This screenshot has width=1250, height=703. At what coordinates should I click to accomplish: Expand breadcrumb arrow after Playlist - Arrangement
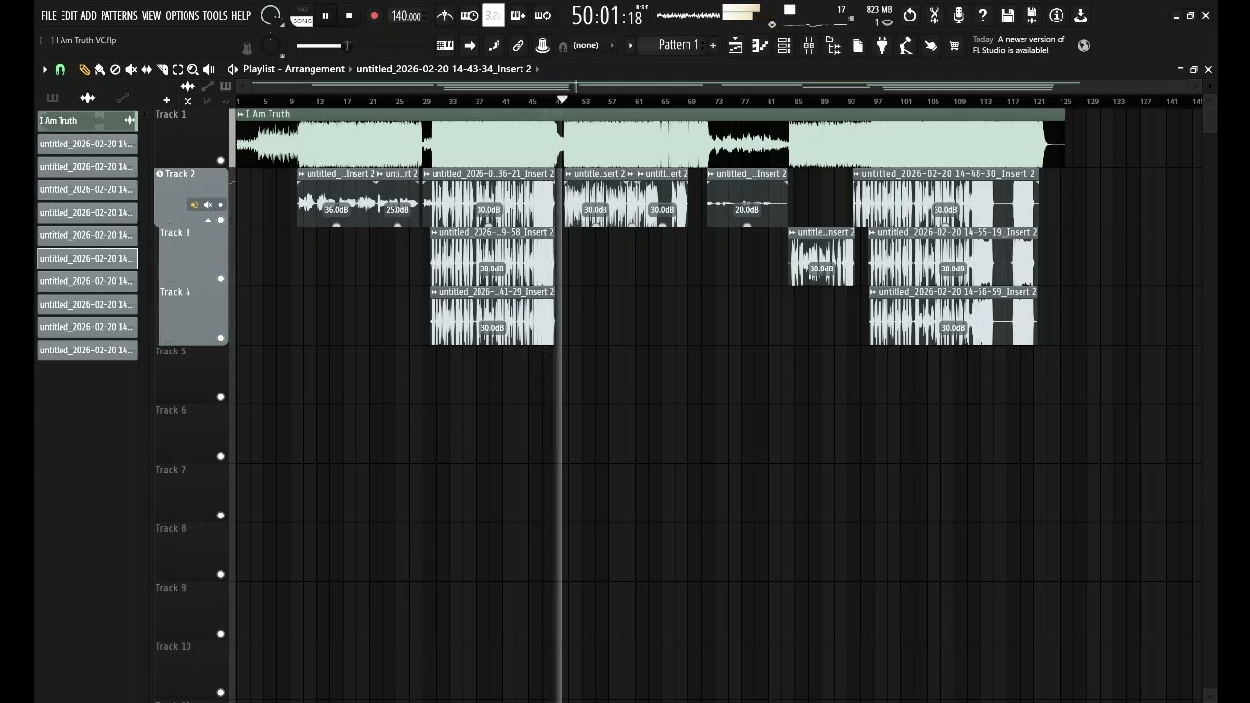click(x=351, y=69)
